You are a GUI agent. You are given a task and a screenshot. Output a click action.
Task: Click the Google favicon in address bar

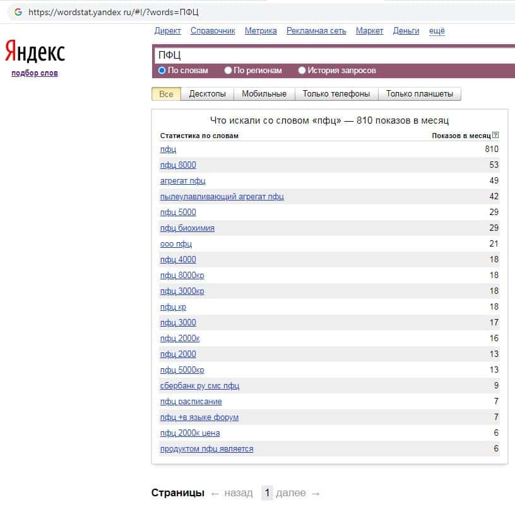(18, 12)
